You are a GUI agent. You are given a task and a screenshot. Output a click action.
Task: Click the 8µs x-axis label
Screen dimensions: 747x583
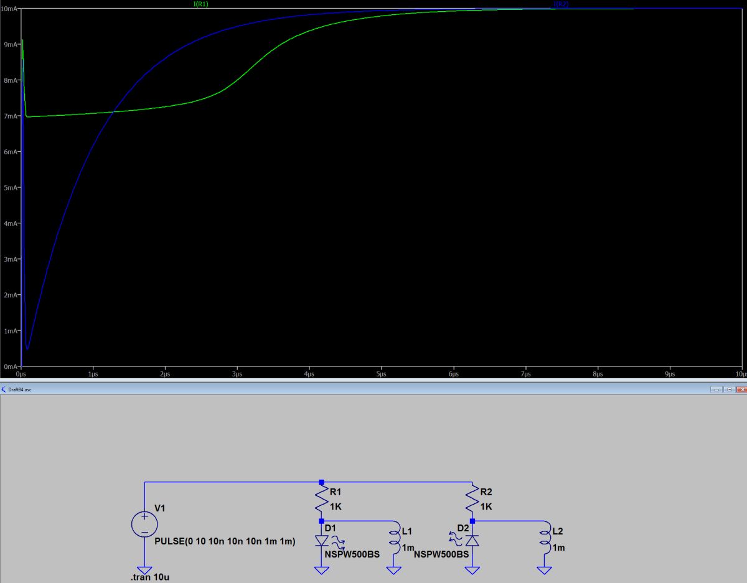(x=598, y=375)
